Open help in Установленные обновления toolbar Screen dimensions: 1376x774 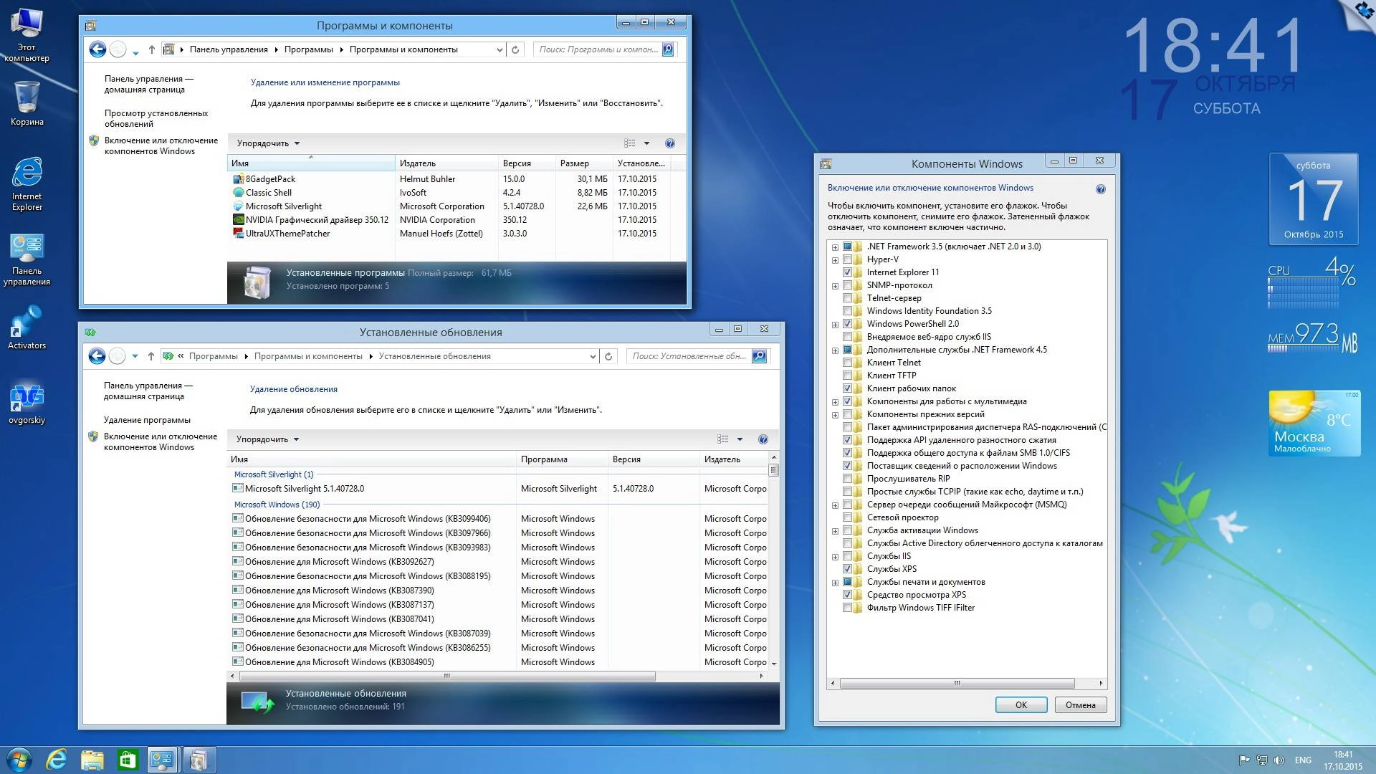click(763, 439)
